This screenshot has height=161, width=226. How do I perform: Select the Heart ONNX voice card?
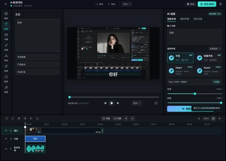[x=181, y=70]
